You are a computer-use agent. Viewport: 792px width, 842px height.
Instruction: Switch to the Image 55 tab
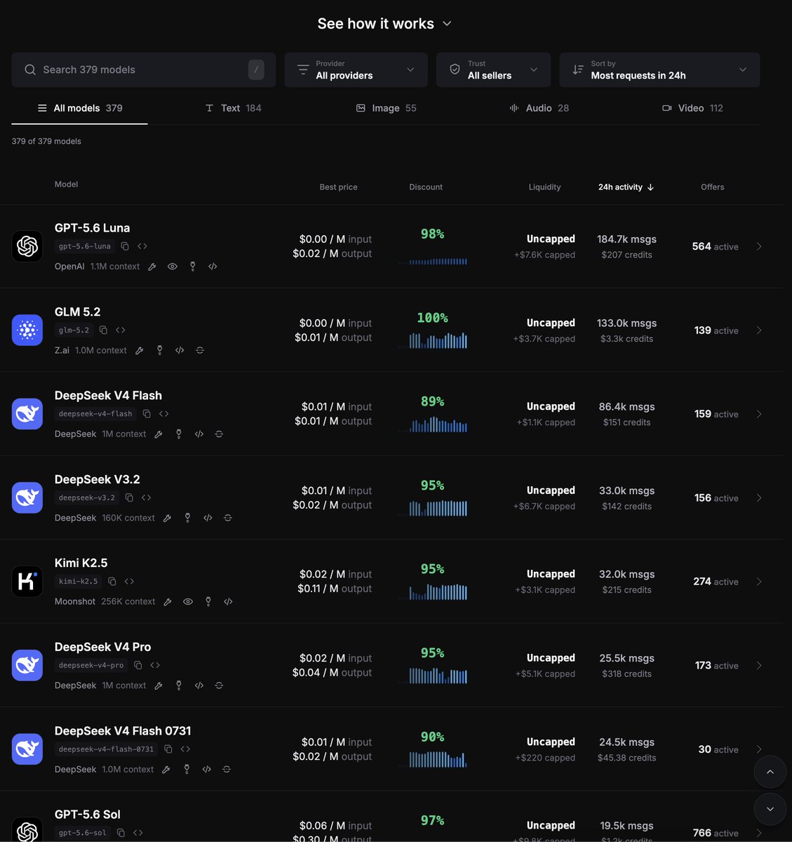[386, 108]
